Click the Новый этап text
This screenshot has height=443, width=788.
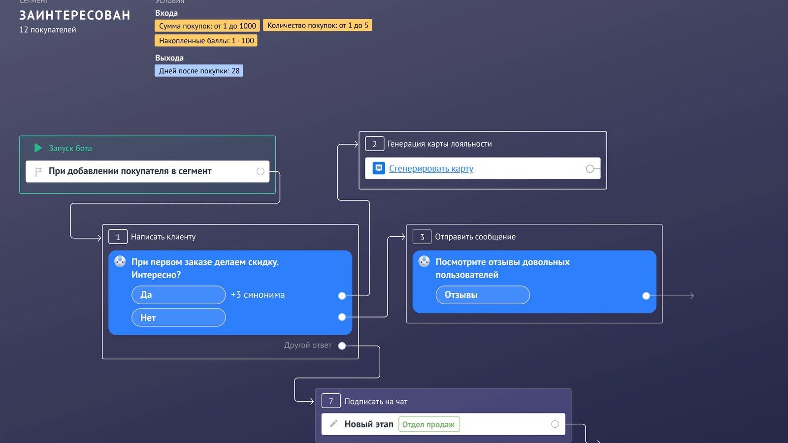(369, 424)
